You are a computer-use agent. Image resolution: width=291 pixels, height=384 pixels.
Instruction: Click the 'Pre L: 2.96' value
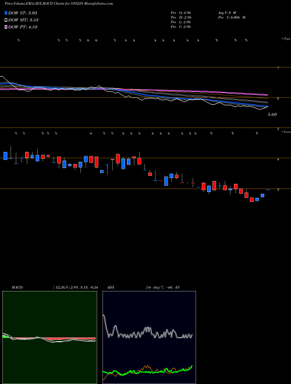181,22
